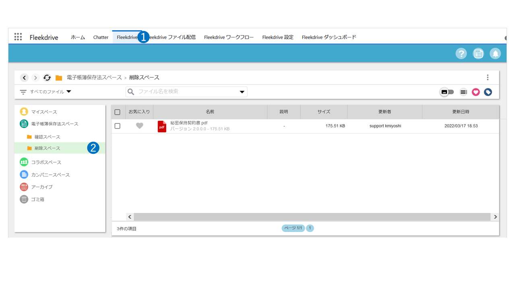Viewport: 515px width, 290px height.
Task: Refresh the file list
Action: [47, 78]
